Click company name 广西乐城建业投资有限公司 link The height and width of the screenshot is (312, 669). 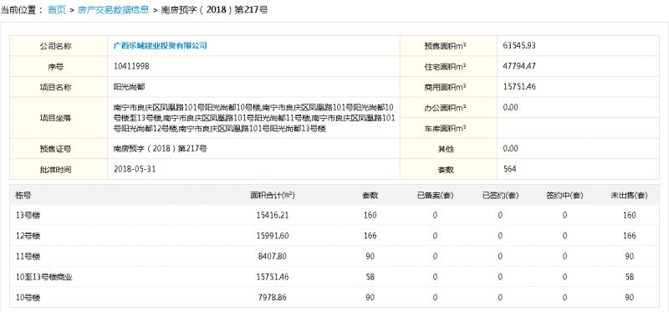[160, 46]
